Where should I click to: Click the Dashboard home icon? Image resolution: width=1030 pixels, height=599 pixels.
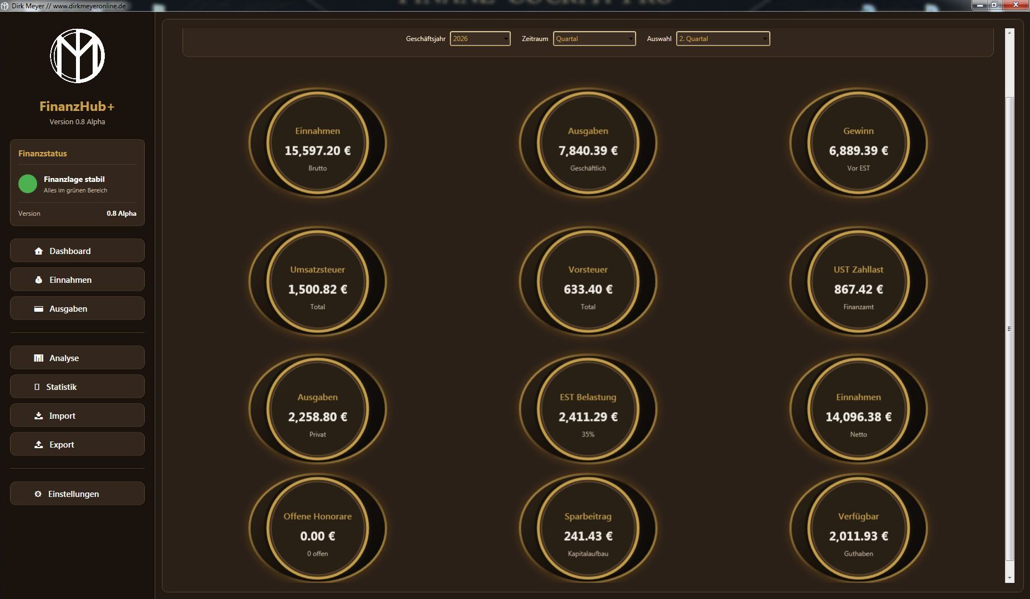tap(38, 251)
